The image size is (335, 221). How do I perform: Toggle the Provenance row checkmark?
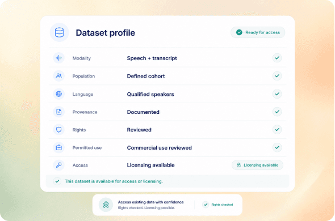coord(277,112)
